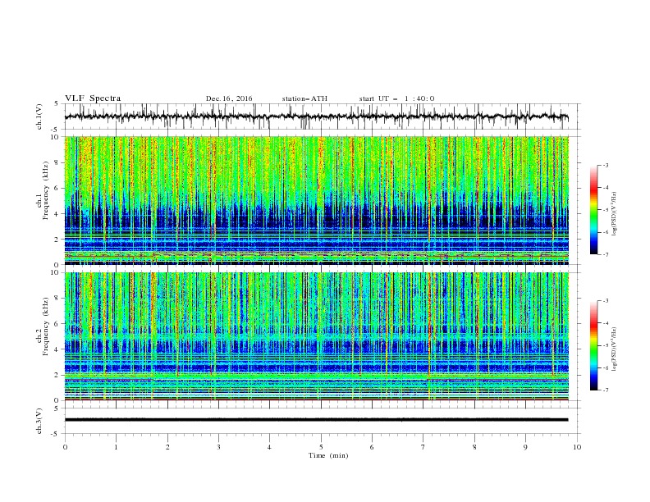Screen dimensions: 650x502
Task: Click the "3" tick on the Time axis
Action: [218, 447]
